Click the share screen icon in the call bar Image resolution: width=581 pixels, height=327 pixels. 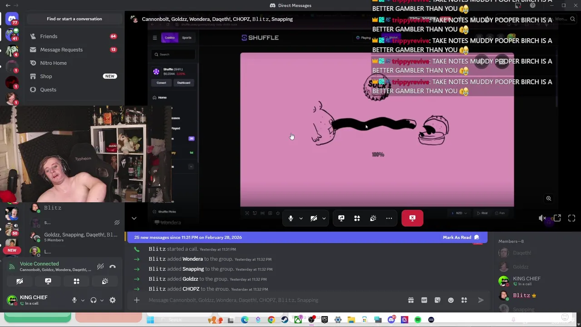341,218
